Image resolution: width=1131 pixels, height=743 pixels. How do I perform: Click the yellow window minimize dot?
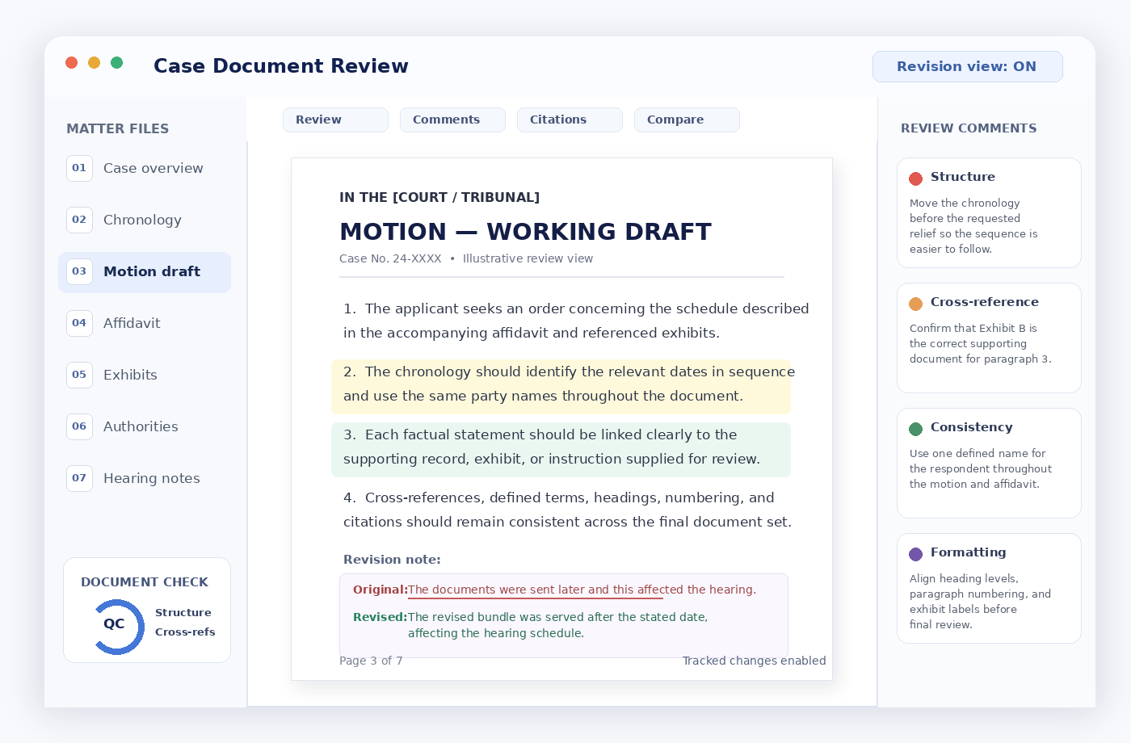(x=94, y=62)
